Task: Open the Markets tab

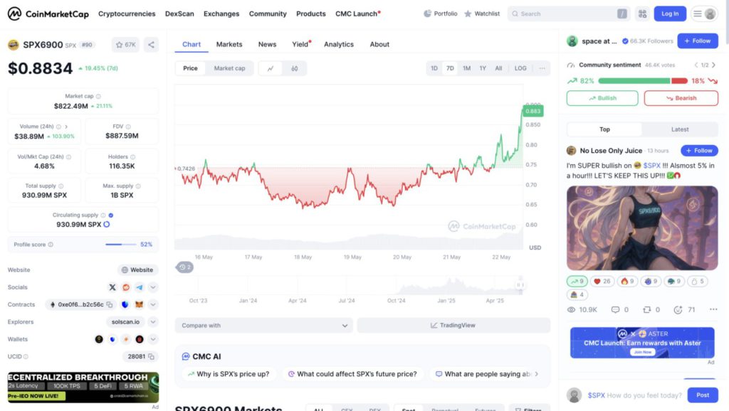Action: [229, 45]
